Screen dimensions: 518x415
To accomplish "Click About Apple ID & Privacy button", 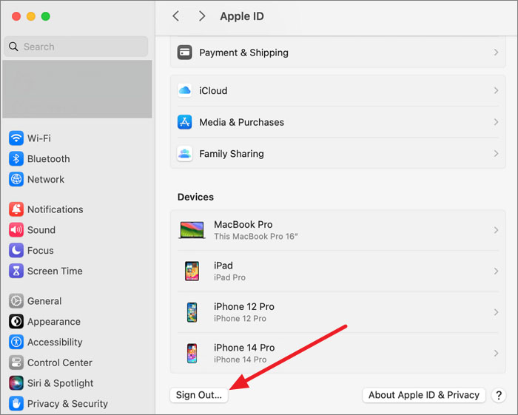I will pos(424,395).
